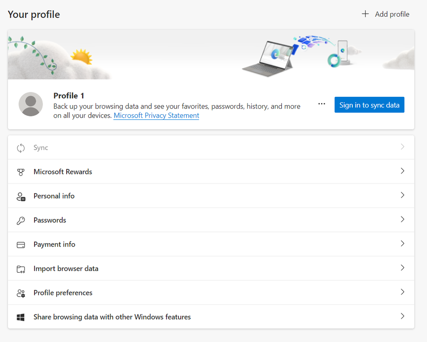This screenshot has width=427, height=342.
Task: Open more options for Profile 1
Action: (x=322, y=104)
